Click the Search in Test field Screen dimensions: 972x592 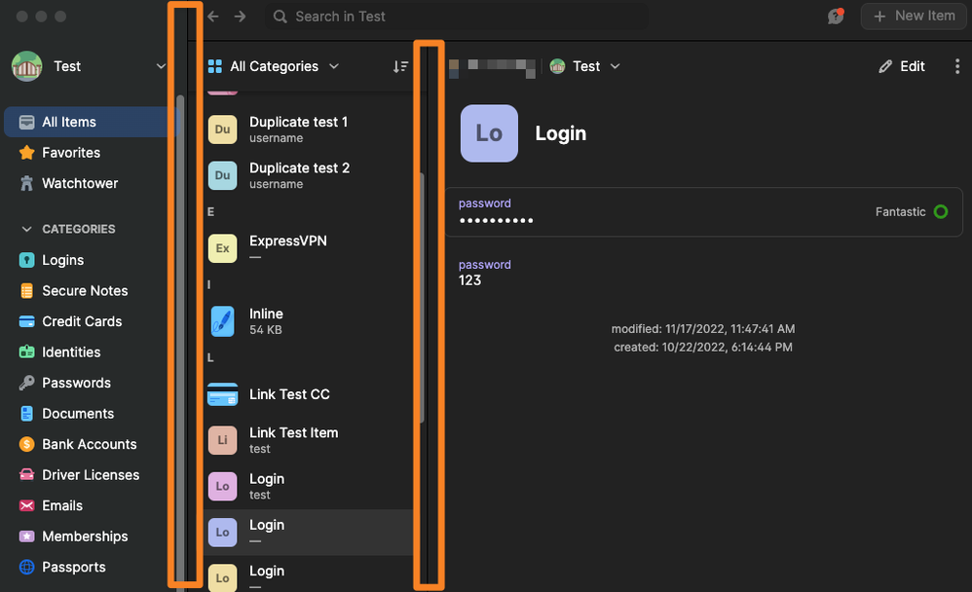pos(458,17)
